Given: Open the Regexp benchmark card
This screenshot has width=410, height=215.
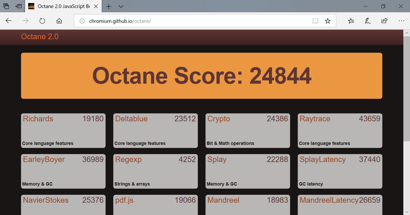Looking at the screenshot, I should (x=156, y=171).
